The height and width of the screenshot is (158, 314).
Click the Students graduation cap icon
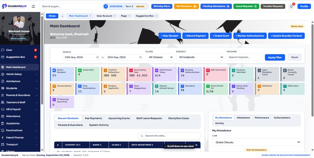(2, 88)
